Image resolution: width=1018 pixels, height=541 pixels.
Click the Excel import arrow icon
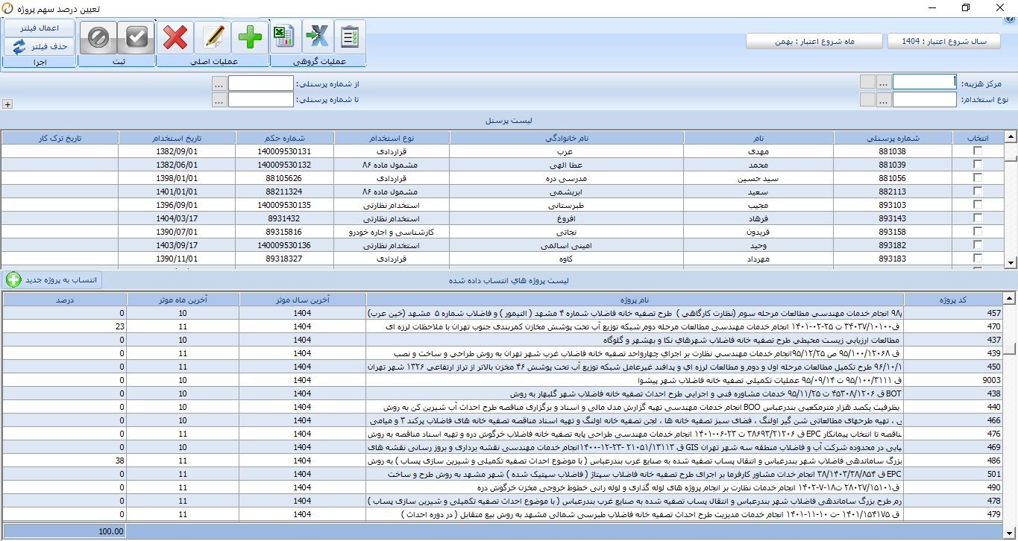coord(318,37)
